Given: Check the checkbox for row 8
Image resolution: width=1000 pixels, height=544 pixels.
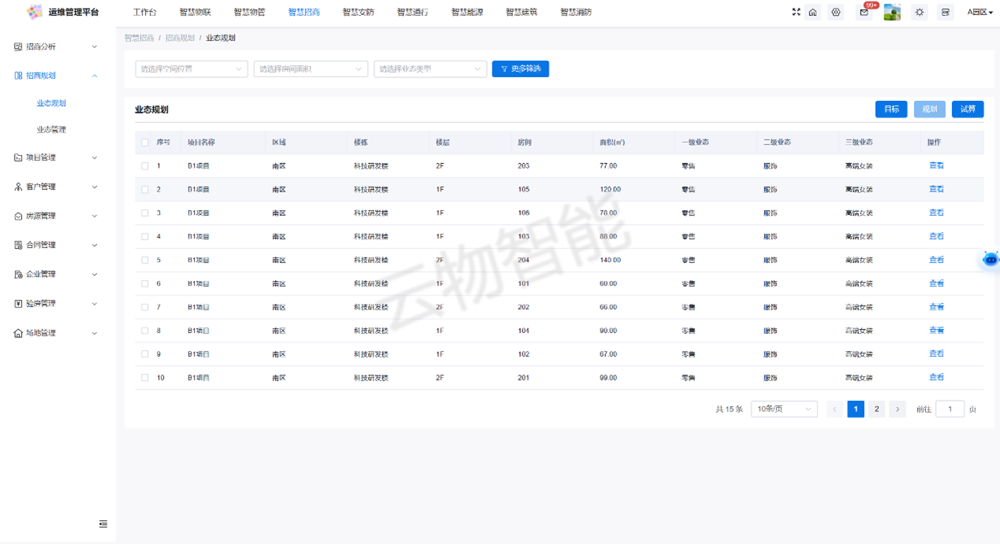Looking at the screenshot, I should (x=145, y=331).
